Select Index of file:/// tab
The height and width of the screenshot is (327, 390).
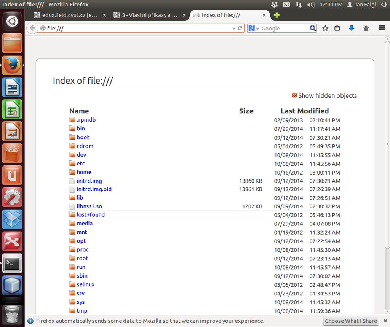[x=229, y=15]
